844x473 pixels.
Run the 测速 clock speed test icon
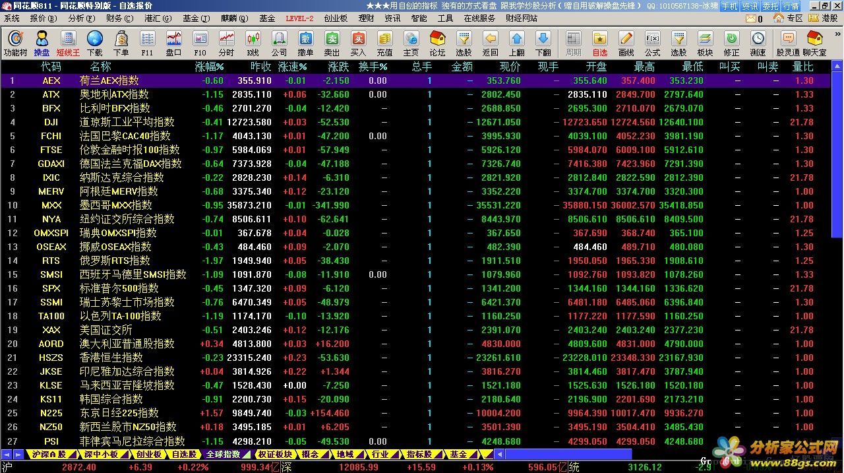tap(758, 43)
